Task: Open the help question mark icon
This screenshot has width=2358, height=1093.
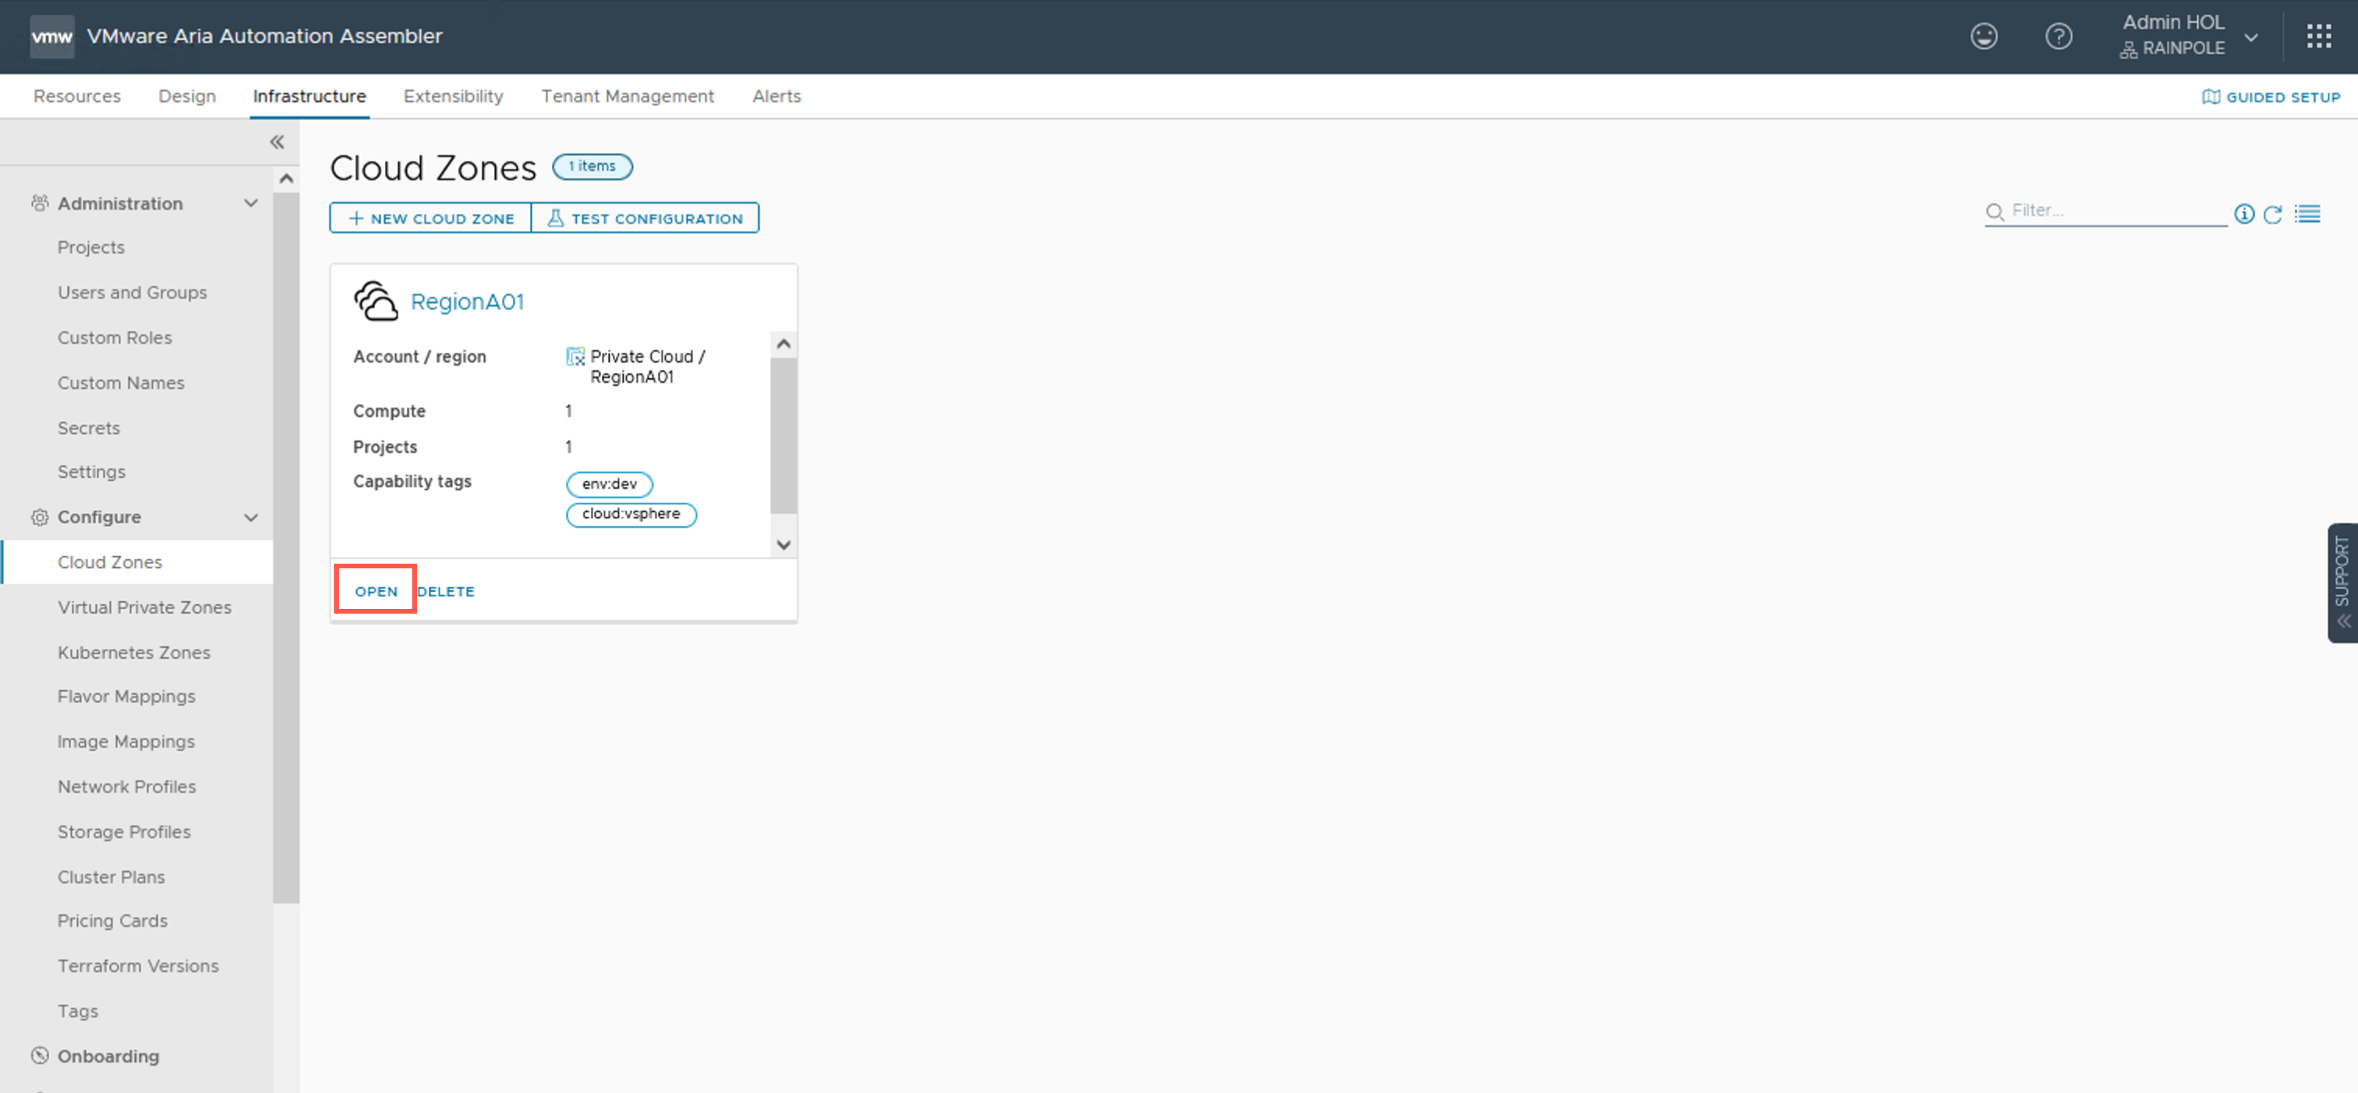Action: (x=2059, y=37)
